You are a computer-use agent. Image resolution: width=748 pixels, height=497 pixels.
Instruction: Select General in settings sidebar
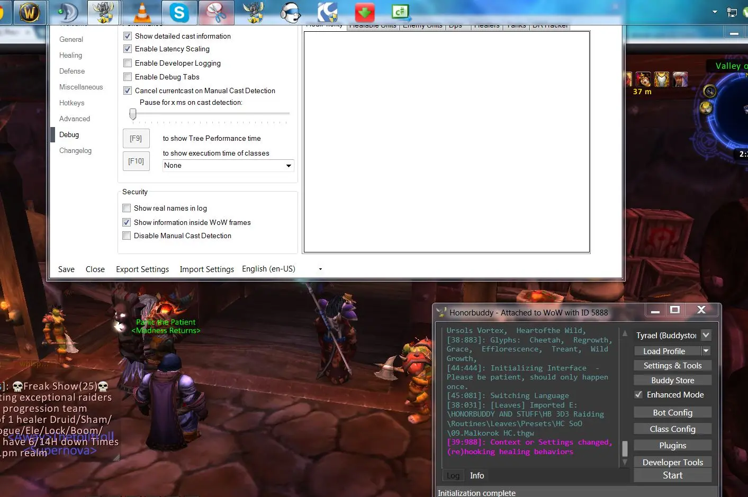71,39
